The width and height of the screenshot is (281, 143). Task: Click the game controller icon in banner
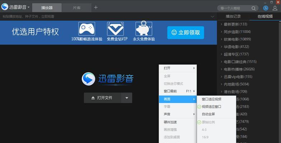87,29
